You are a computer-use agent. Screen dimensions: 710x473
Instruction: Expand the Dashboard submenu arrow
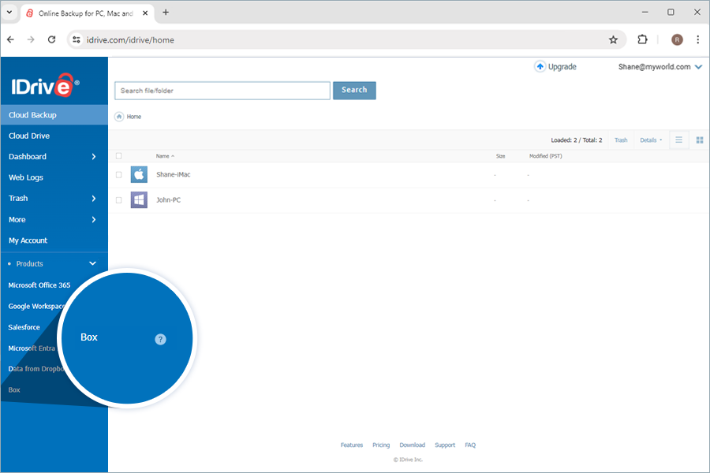(94, 157)
